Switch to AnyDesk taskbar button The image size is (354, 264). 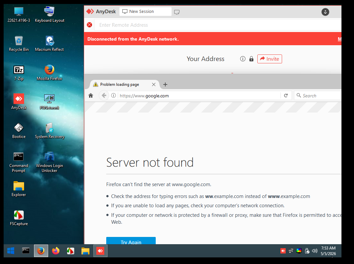coord(100,251)
